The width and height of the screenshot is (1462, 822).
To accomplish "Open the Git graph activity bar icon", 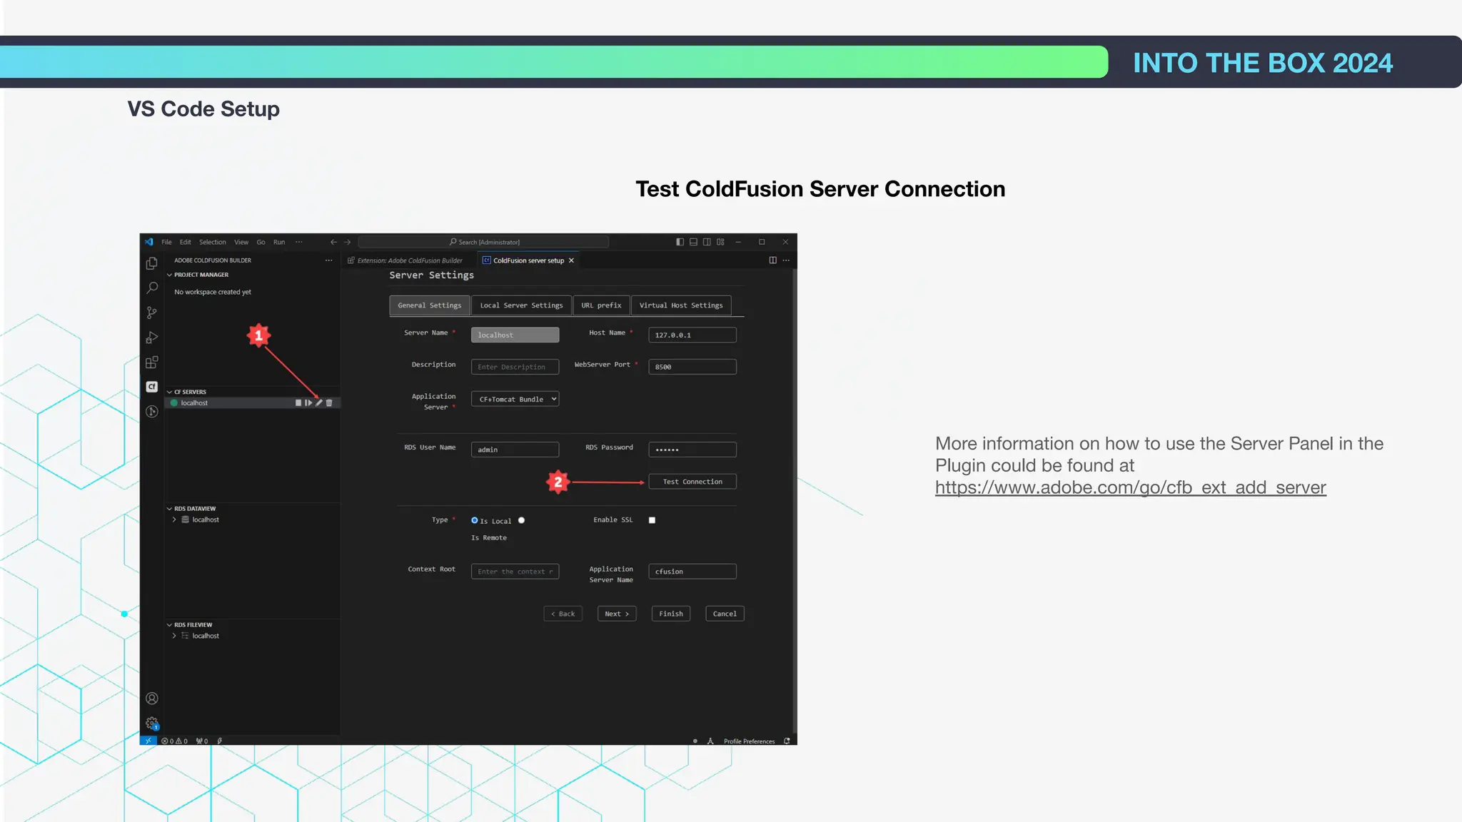I will pyautogui.click(x=151, y=411).
